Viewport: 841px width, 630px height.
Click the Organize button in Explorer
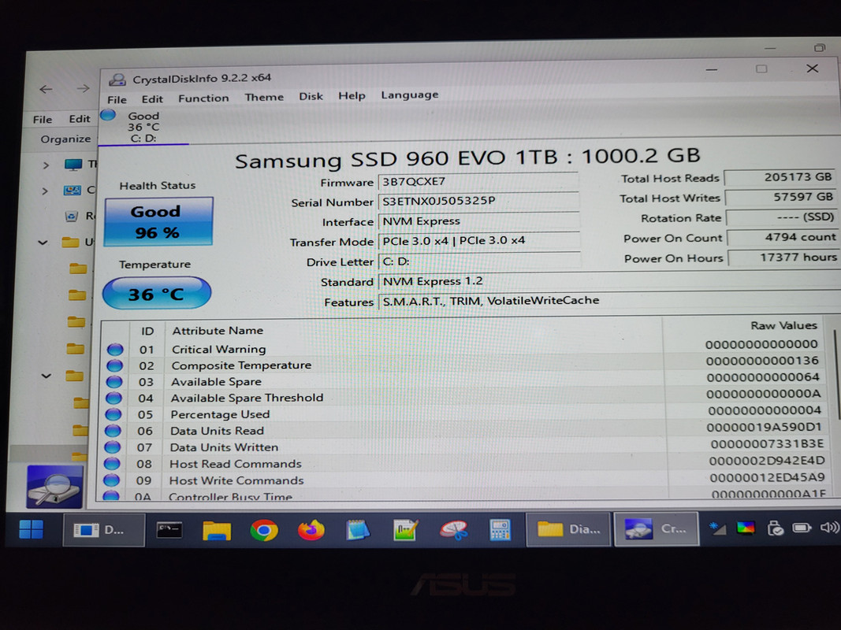click(x=65, y=139)
